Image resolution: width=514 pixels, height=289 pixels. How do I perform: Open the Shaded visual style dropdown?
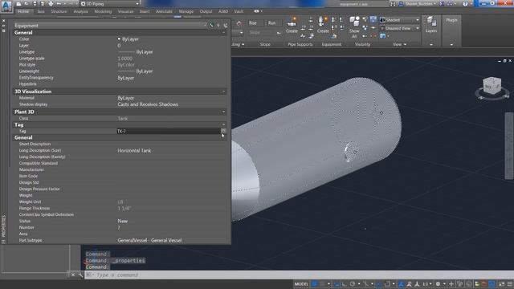pos(400,20)
